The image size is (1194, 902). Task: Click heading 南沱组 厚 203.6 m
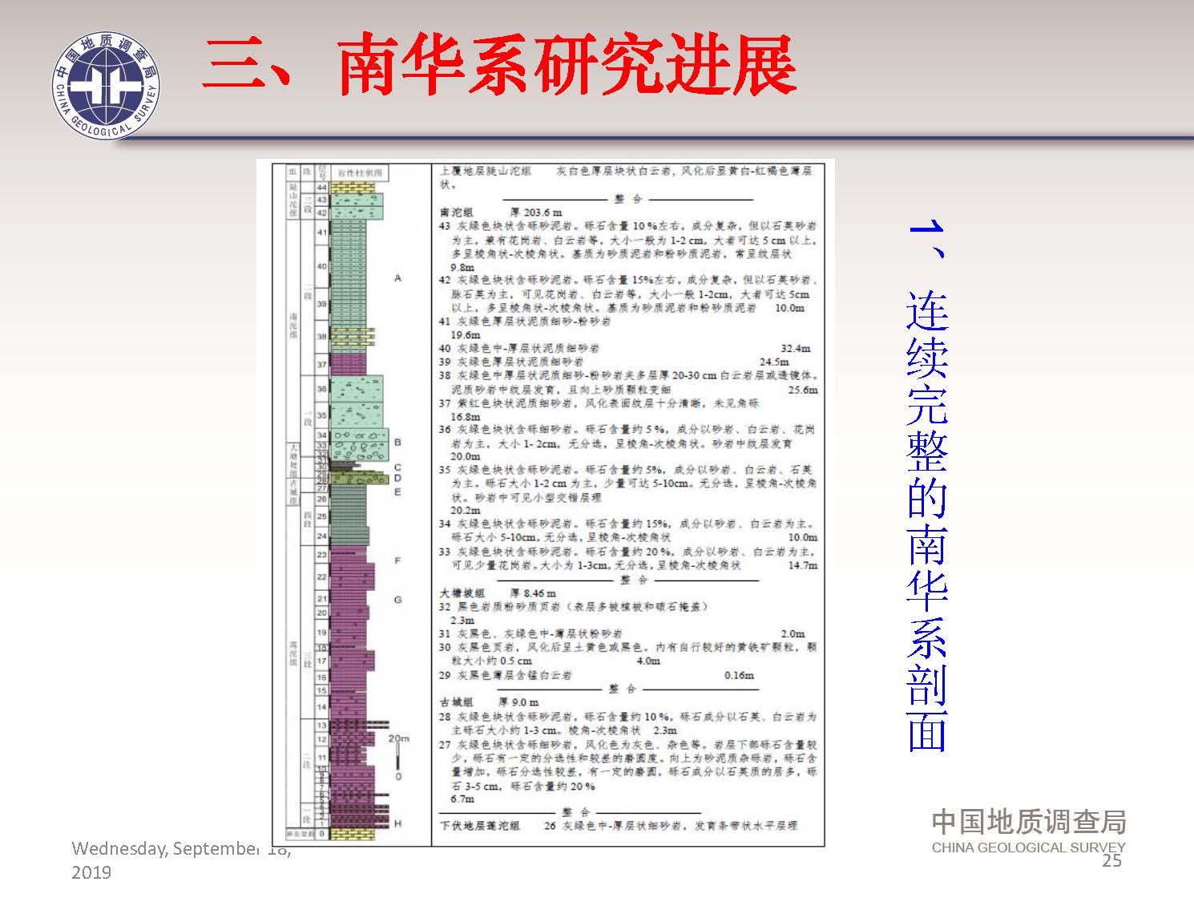(501, 212)
